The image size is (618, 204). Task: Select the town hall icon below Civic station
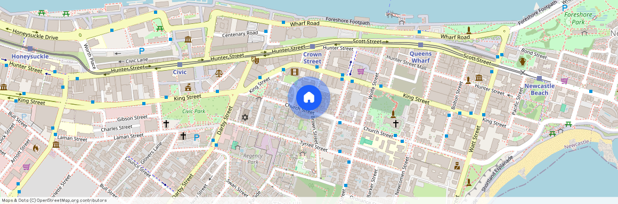coord(188,87)
